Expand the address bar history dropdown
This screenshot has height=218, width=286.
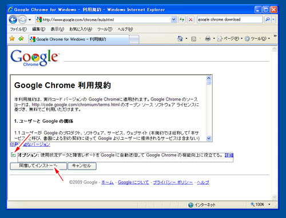click(x=173, y=19)
